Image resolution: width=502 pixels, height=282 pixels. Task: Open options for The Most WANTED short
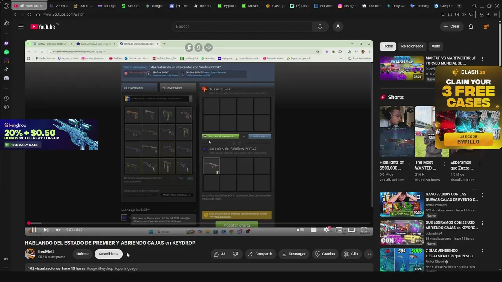444,164
